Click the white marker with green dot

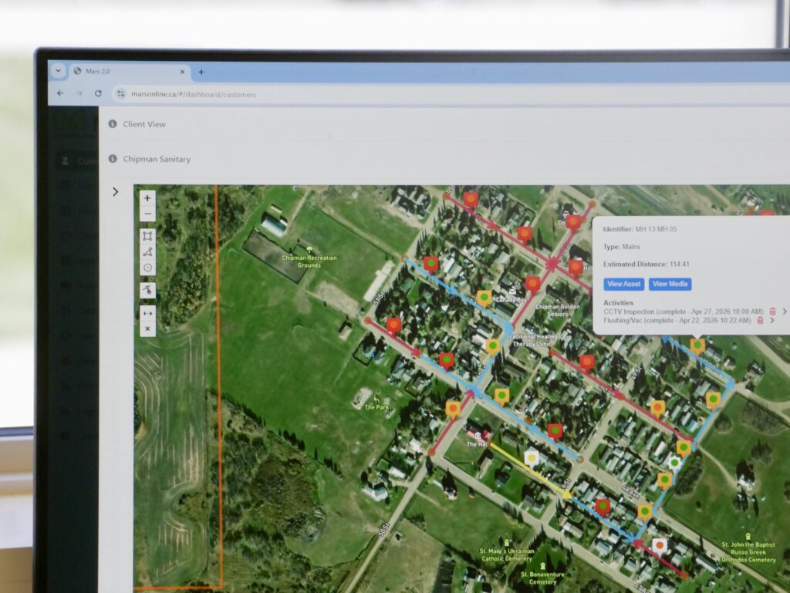pyautogui.click(x=674, y=463)
